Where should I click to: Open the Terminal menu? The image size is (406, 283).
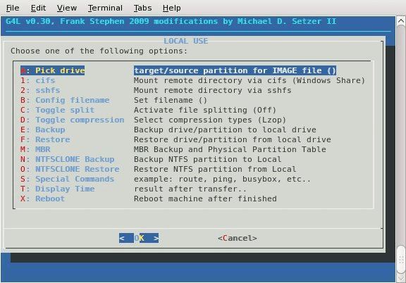105,8
